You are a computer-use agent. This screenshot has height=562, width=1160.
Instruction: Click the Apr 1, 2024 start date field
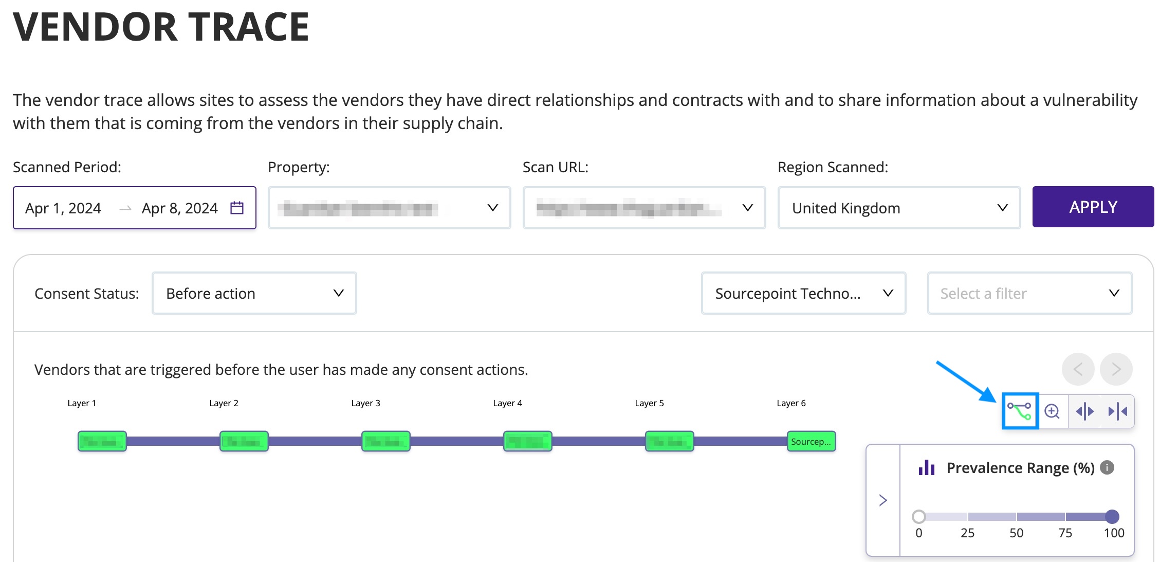[x=63, y=208]
